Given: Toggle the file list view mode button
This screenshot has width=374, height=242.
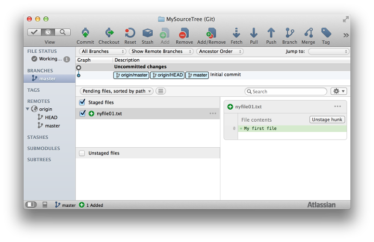Looking at the screenshot, I should point(161,91).
